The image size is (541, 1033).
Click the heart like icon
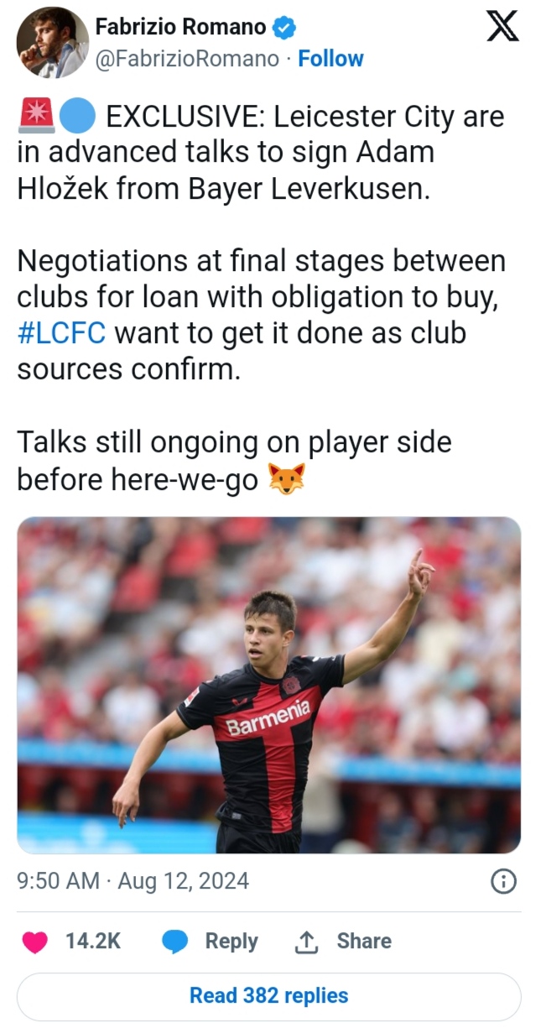click(x=34, y=942)
